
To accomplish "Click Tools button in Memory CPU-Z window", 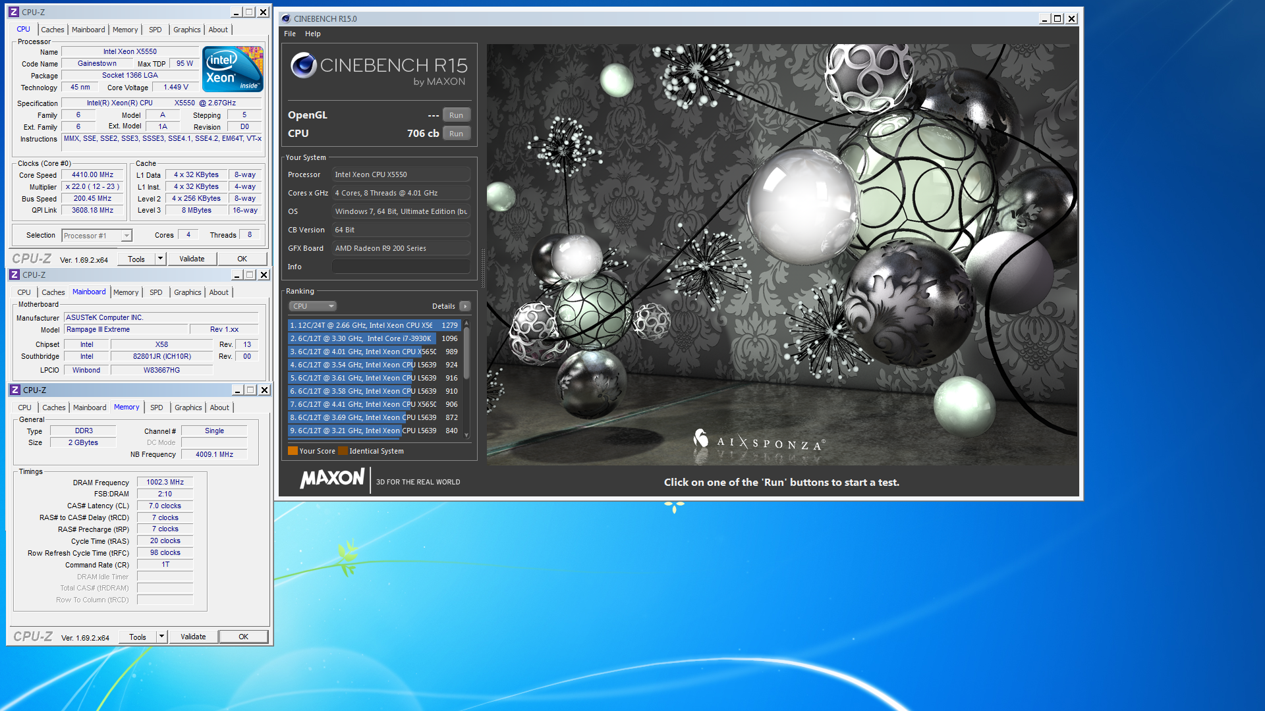I will pyautogui.click(x=138, y=637).
